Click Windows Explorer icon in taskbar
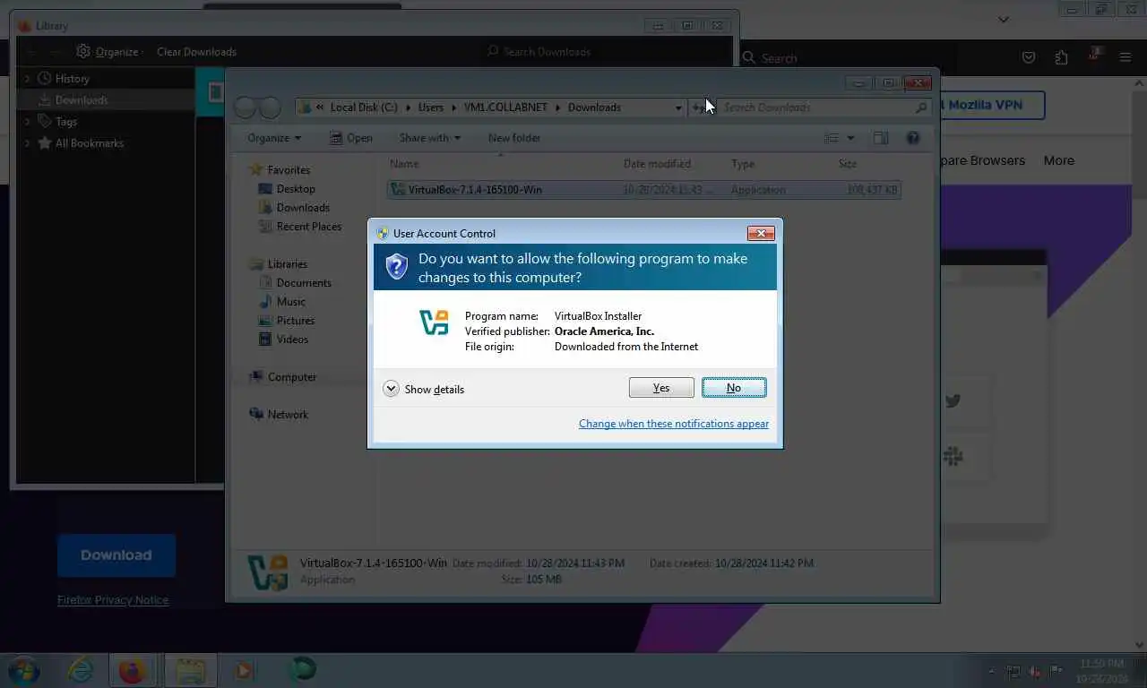This screenshot has height=688, width=1147. tap(191, 670)
